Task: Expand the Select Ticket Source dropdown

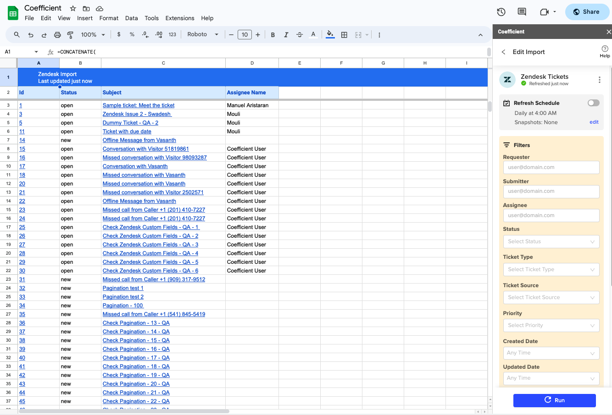Action: [551, 297]
